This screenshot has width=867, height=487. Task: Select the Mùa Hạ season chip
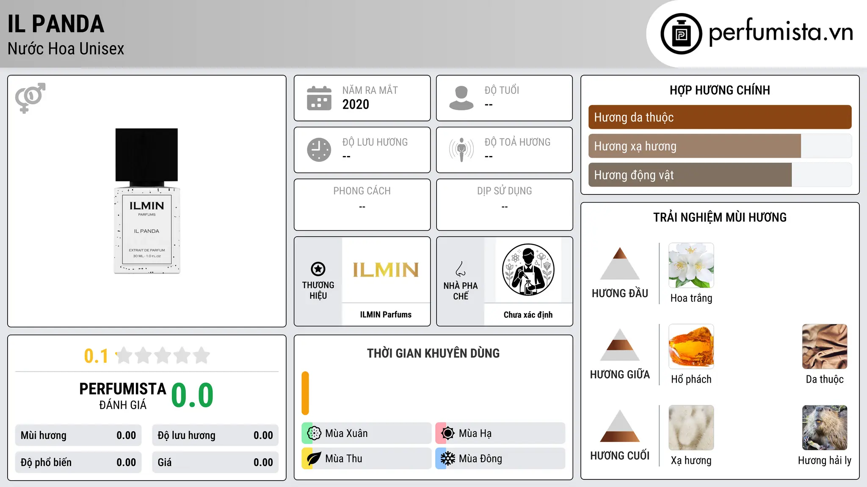[500, 433]
